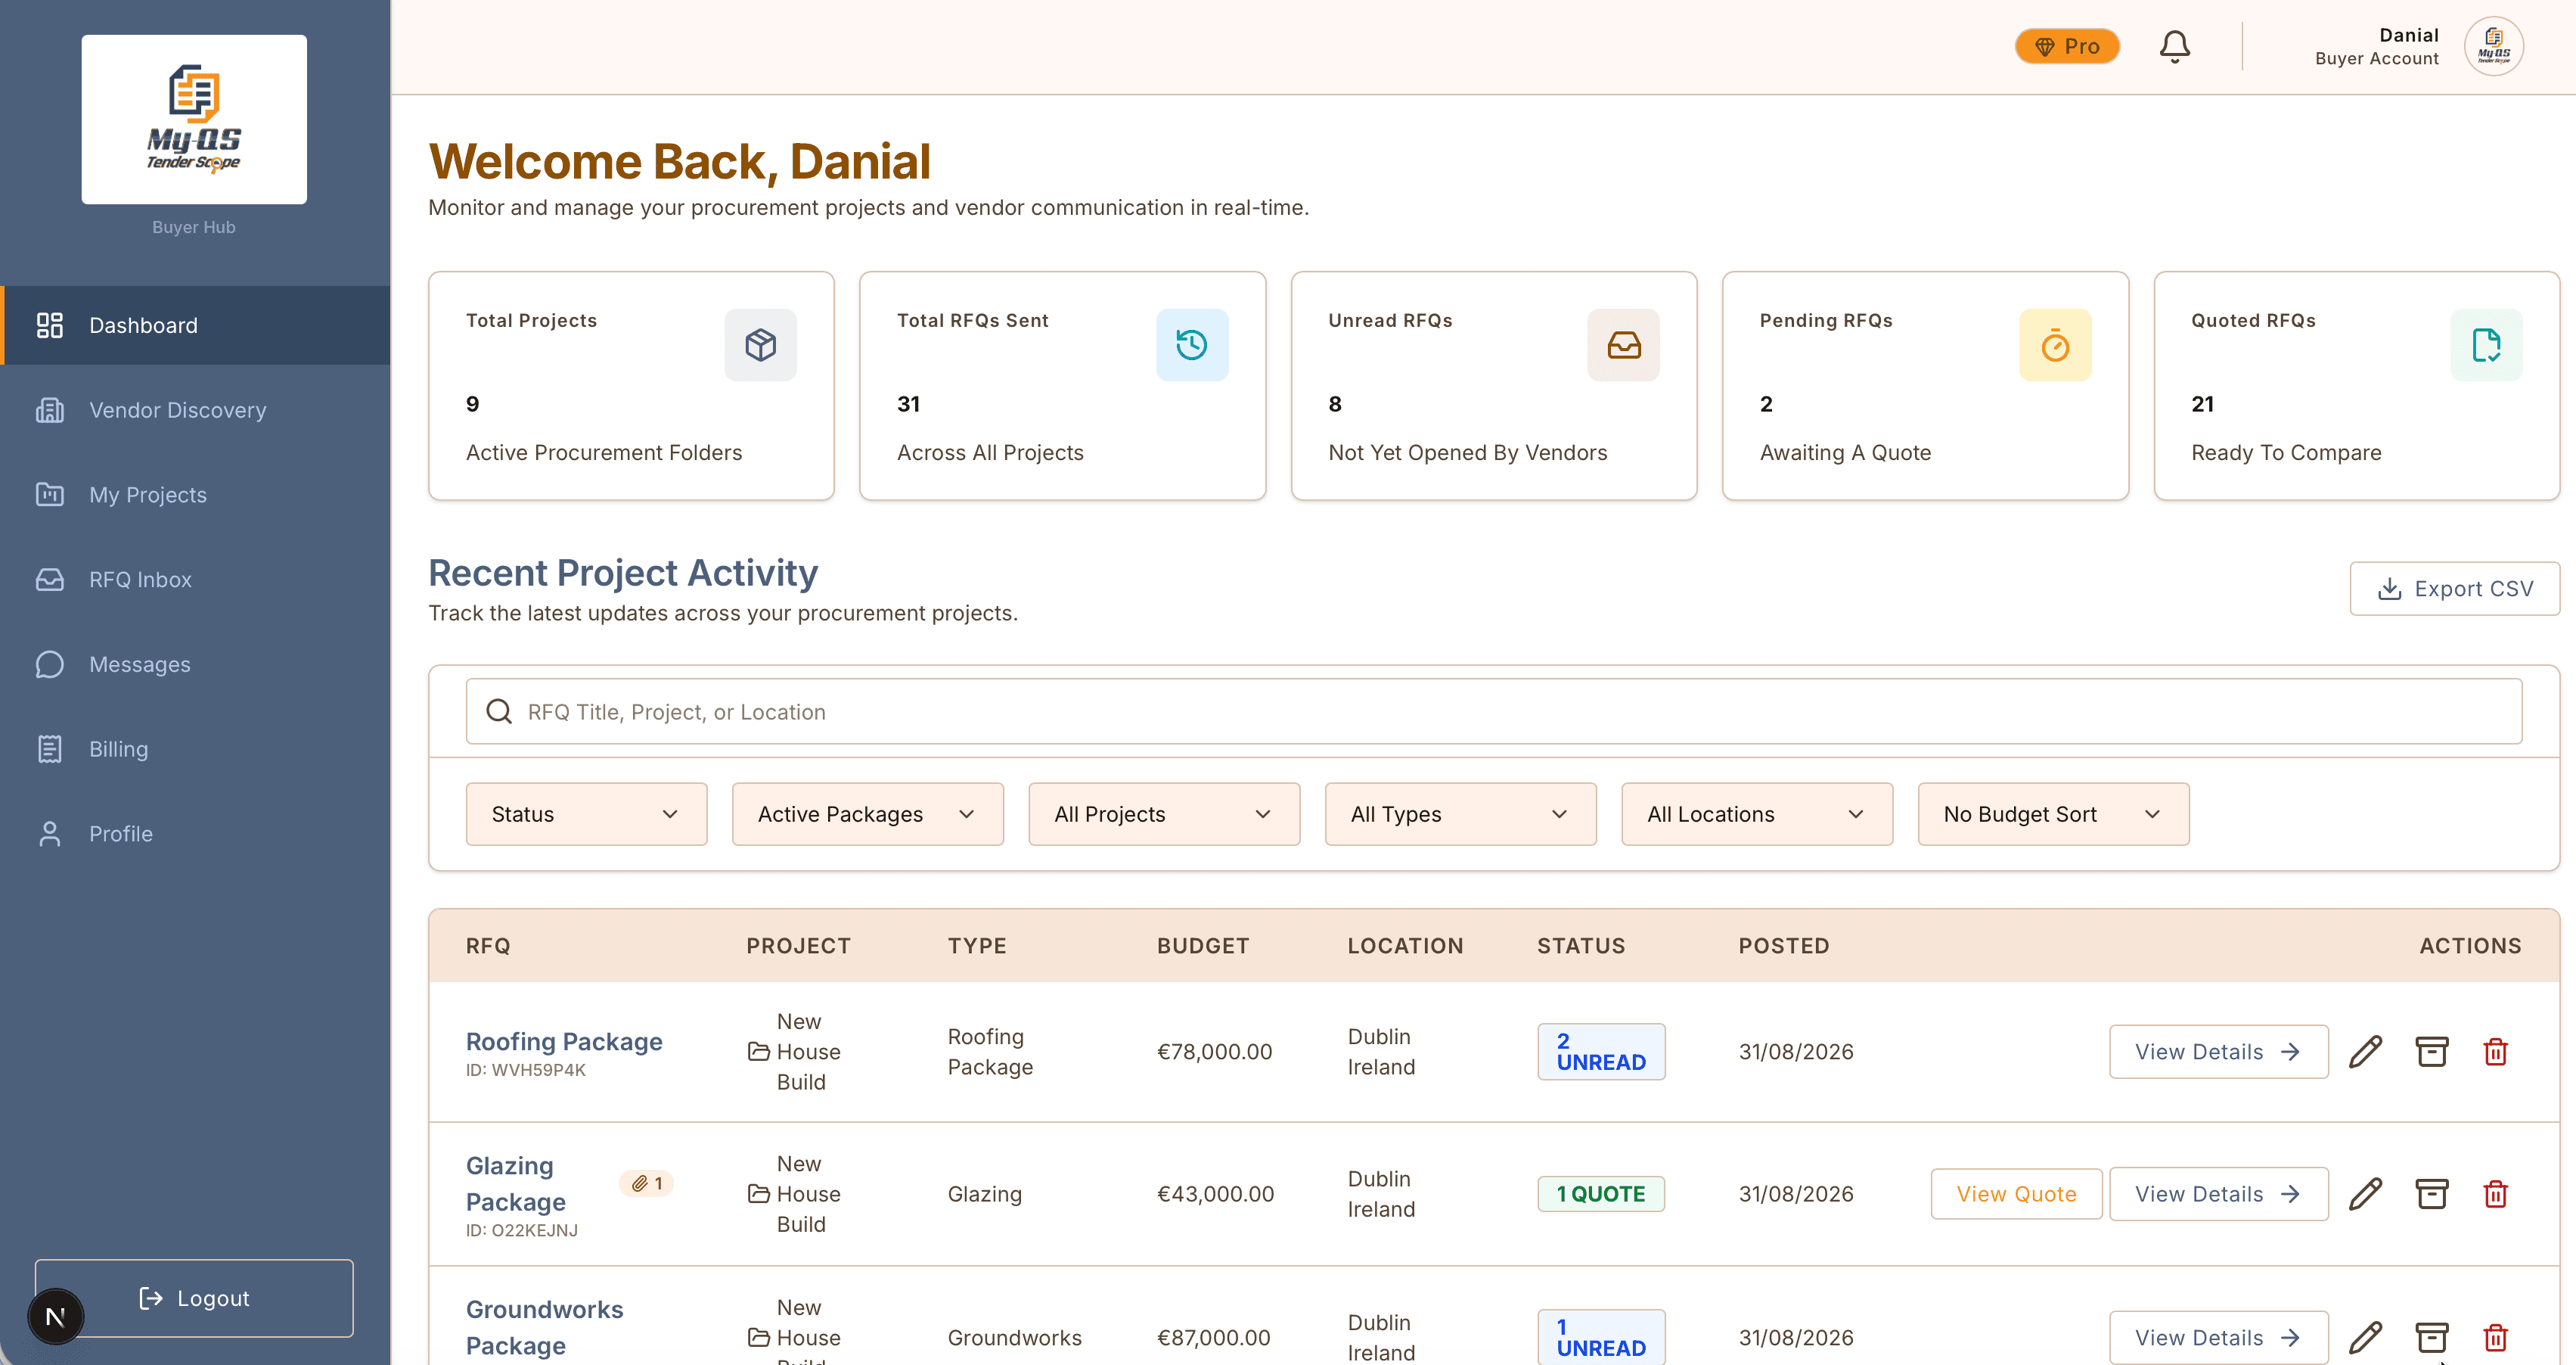Click the Pro plan badge
Image resolution: width=2576 pixels, height=1365 pixels.
[x=2067, y=46]
